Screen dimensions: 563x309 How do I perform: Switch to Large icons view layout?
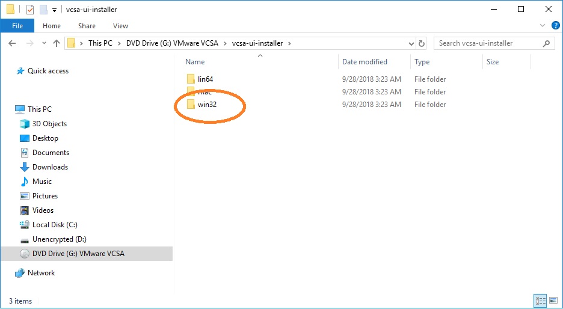553,301
